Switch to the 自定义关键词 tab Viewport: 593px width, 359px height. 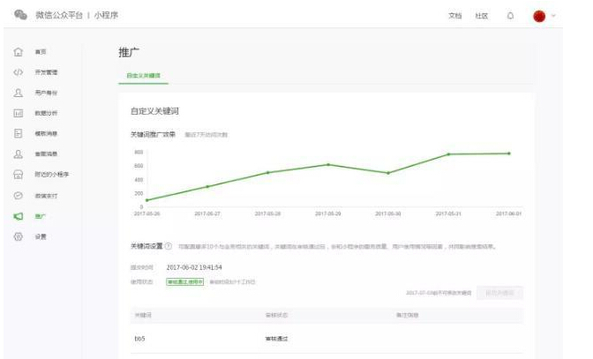pos(143,76)
